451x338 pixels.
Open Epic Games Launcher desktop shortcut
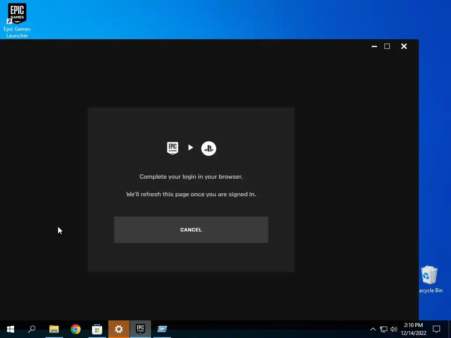click(x=17, y=20)
